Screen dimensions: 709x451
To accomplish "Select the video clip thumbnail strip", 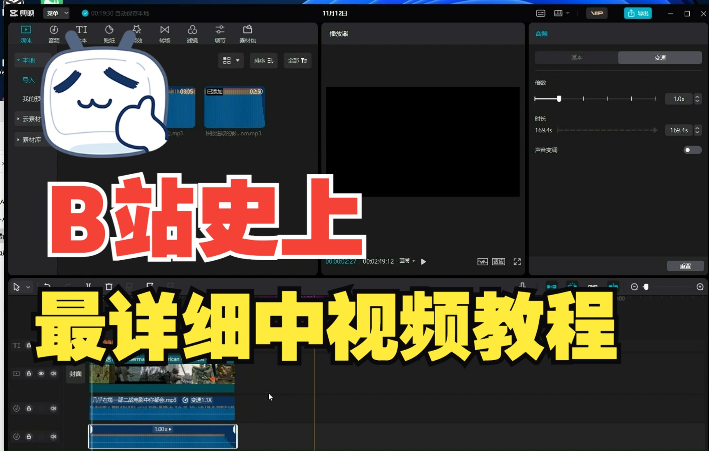I will pos(162,374).
